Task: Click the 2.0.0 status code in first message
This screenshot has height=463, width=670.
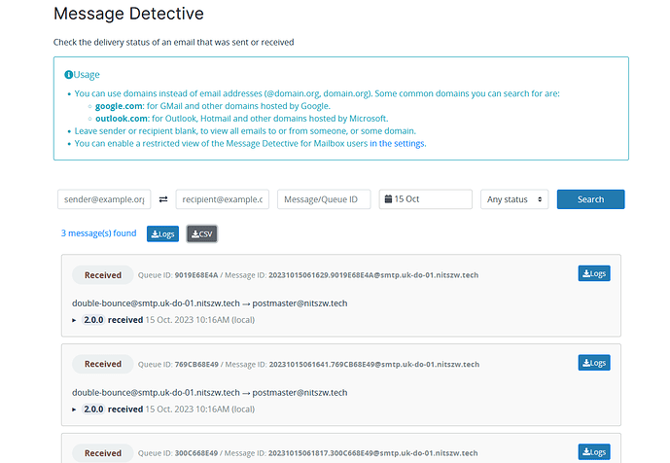Action: coord(93,320)
